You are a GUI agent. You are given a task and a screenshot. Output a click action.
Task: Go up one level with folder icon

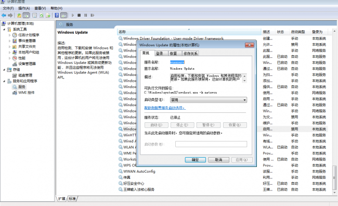click(x=19, y=15)
